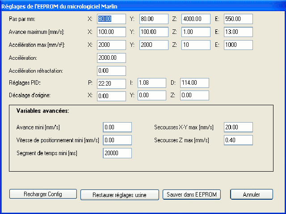This screenshot has height=214, width=286.
Task: Select the Pas par mm X field
Action: tap(111, 19)
